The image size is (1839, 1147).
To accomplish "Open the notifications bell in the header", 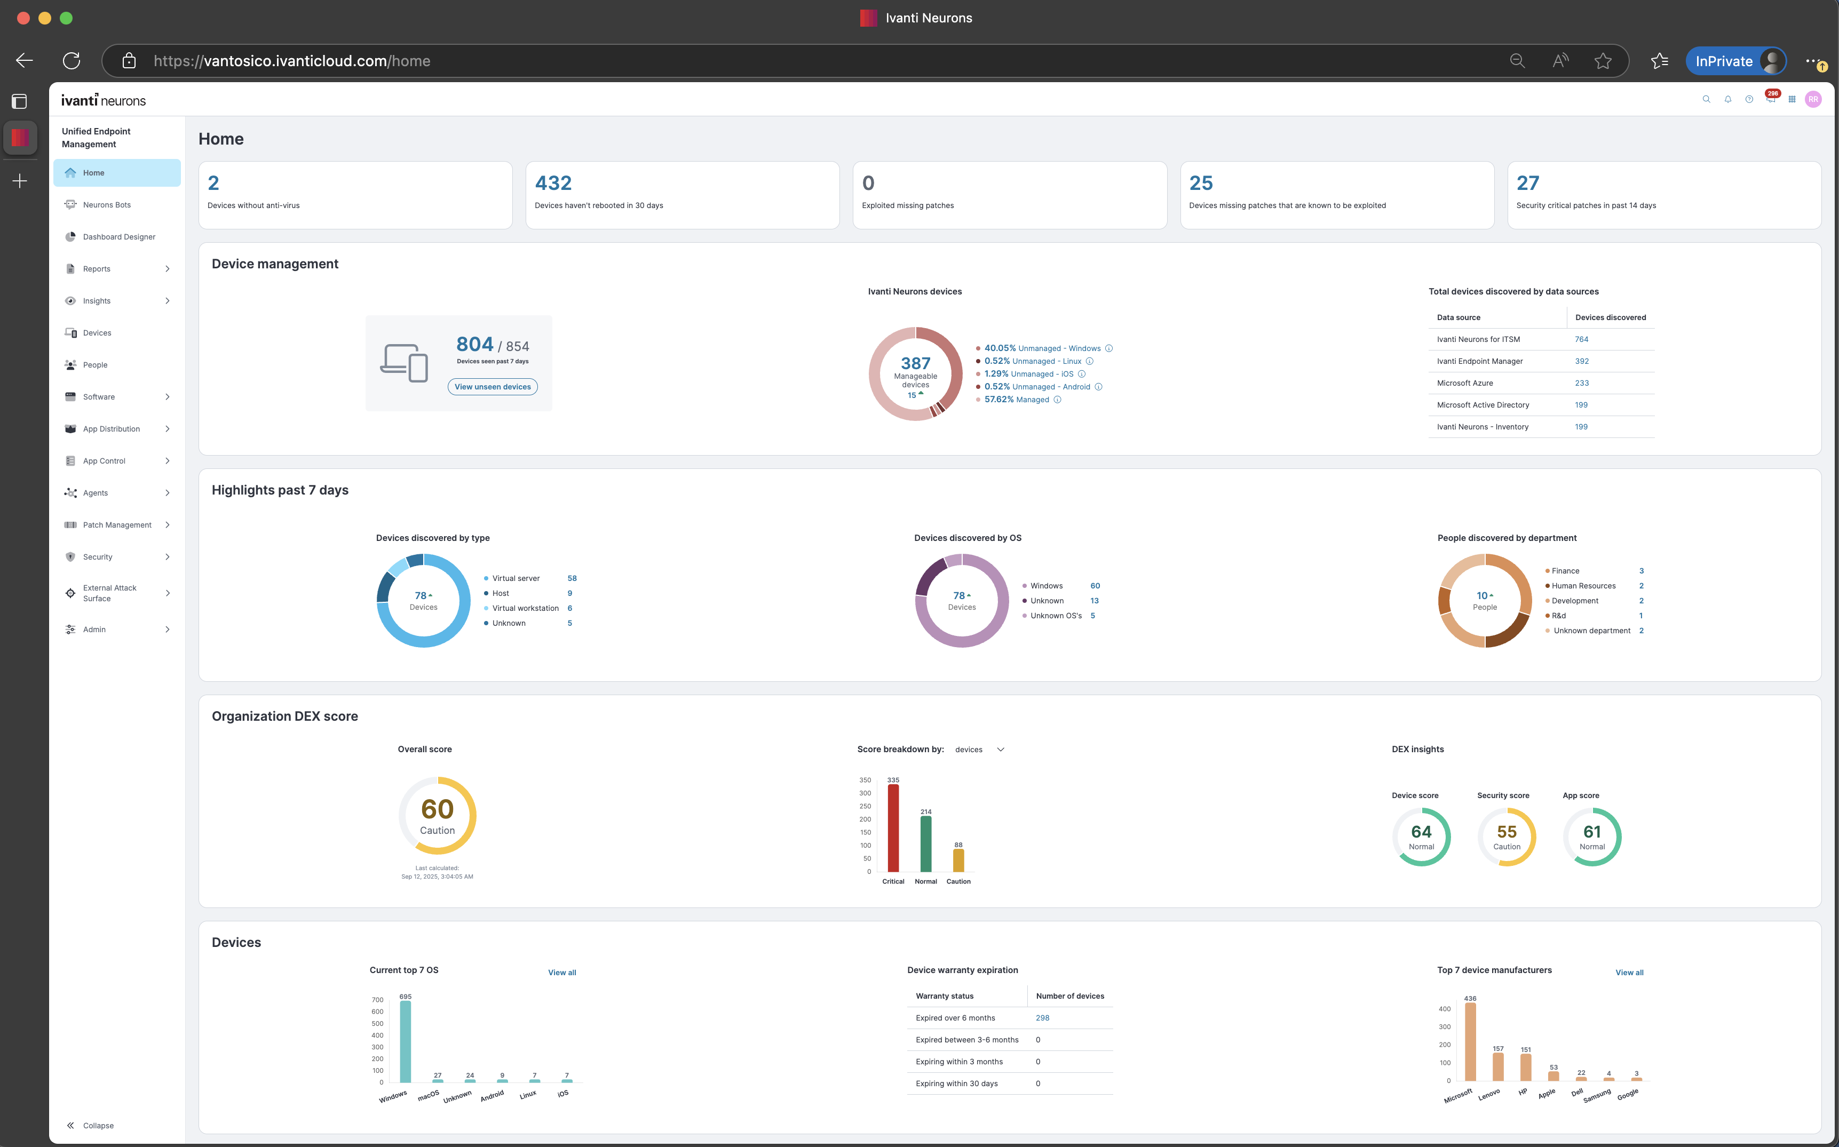I will (1727, 99).
